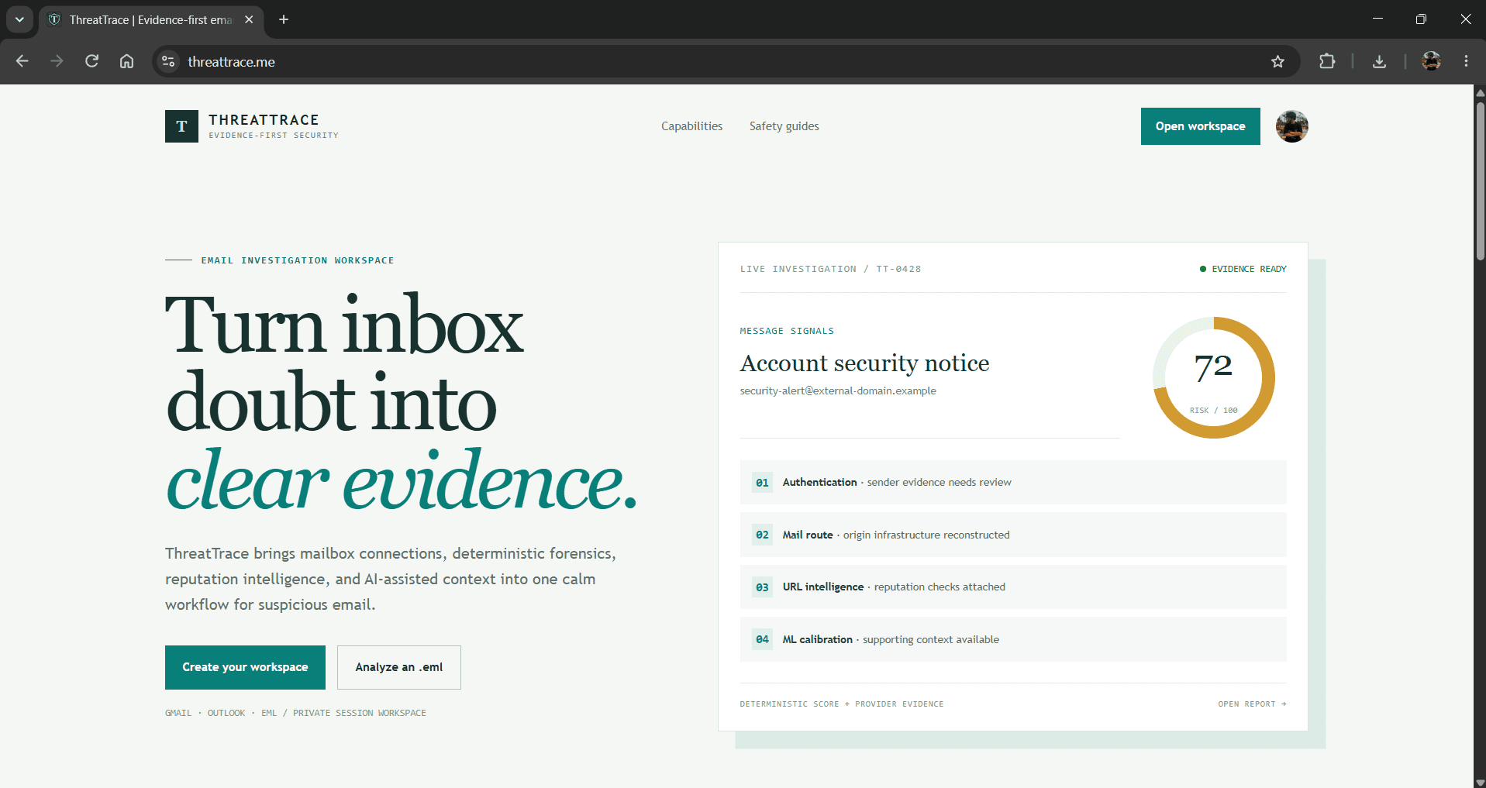Go back to the previous page
This screenshot has width=1486, height=788.
point(22,61)
